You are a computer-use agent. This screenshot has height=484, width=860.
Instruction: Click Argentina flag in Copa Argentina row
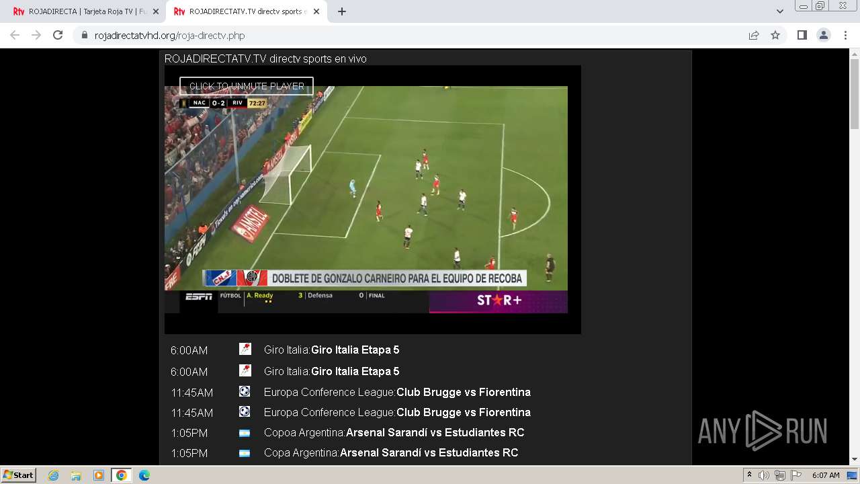tap(245, 453)
